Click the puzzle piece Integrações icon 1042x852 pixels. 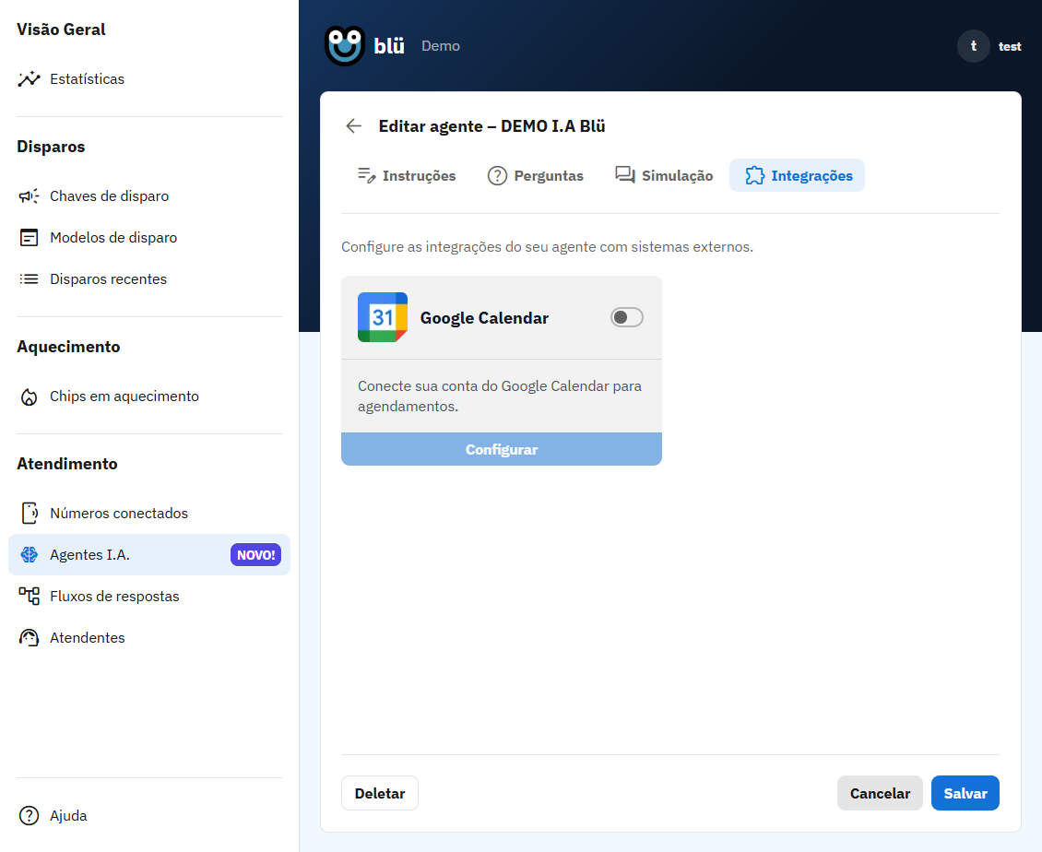[754, 175]
